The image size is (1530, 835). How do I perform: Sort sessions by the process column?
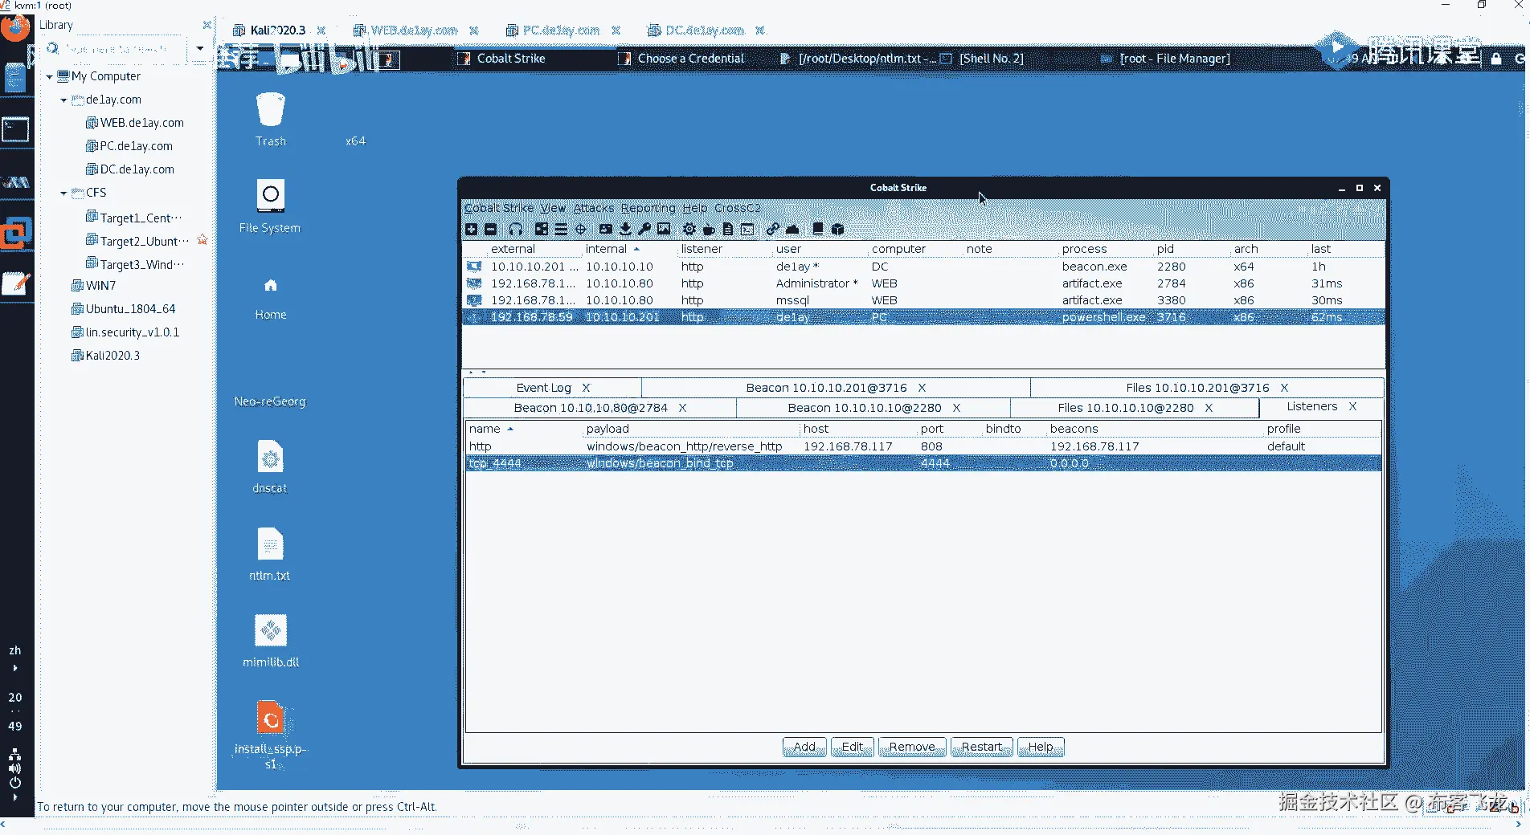click(x=1084, y=249)
